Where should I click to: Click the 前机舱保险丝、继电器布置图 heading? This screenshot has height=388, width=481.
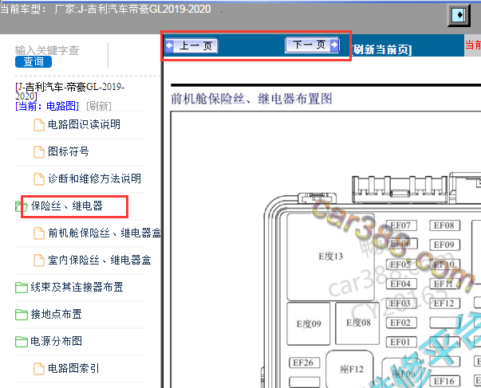251,99
